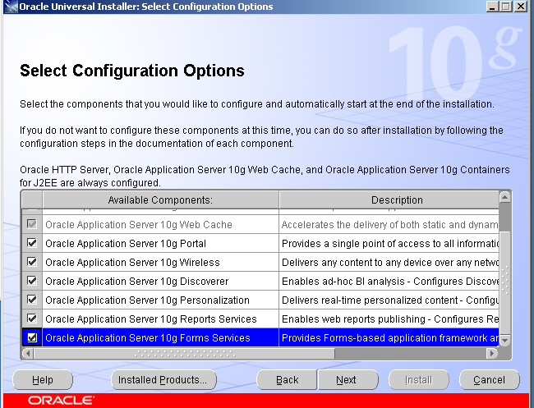This screenshot has width=534, height=408.
Task: Click the 'Provides a single point of access' description
Action: tap(389, 243)
